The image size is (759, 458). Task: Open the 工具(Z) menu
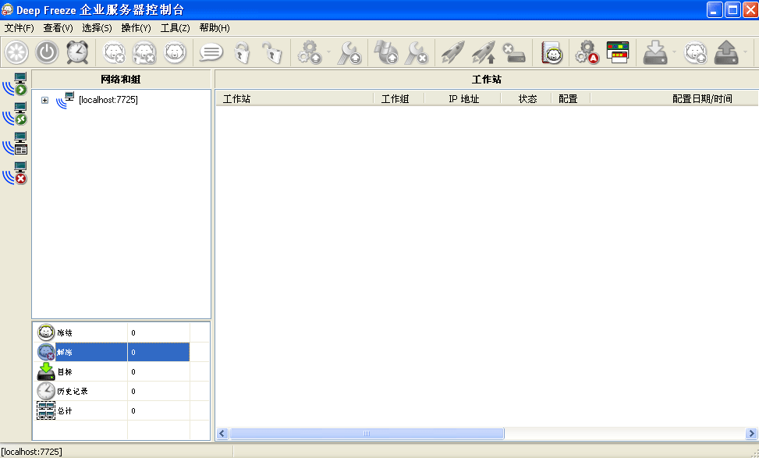tap(175, 28)
